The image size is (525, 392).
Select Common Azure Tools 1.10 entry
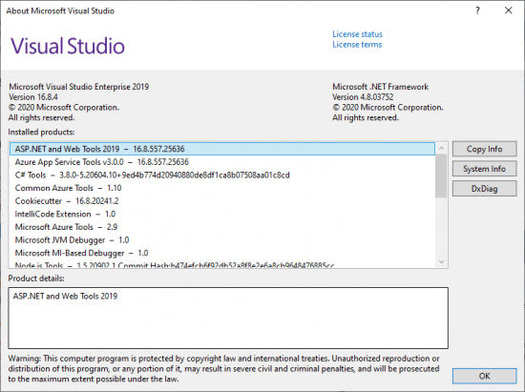click(222, 188)
